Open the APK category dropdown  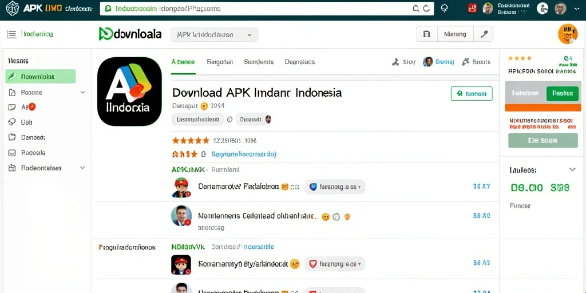(x=215, y=35)
